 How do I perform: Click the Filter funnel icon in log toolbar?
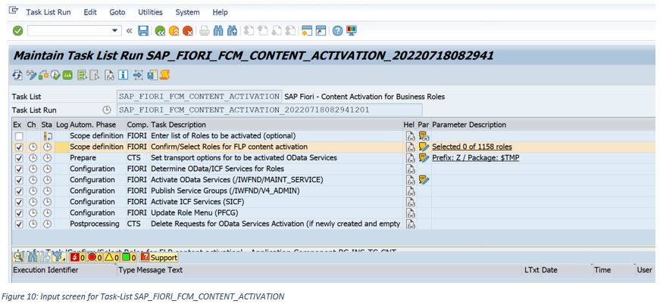coord(59,257)
